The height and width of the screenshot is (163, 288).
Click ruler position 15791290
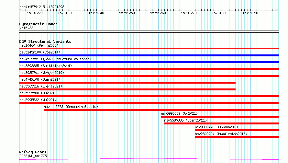click(250, 13)
